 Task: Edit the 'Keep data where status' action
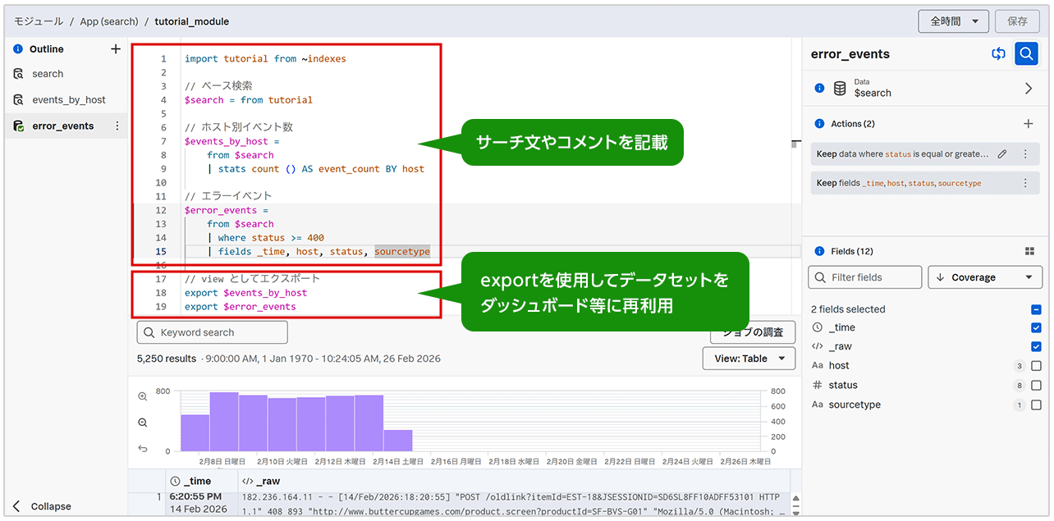tap(1001, 154)
